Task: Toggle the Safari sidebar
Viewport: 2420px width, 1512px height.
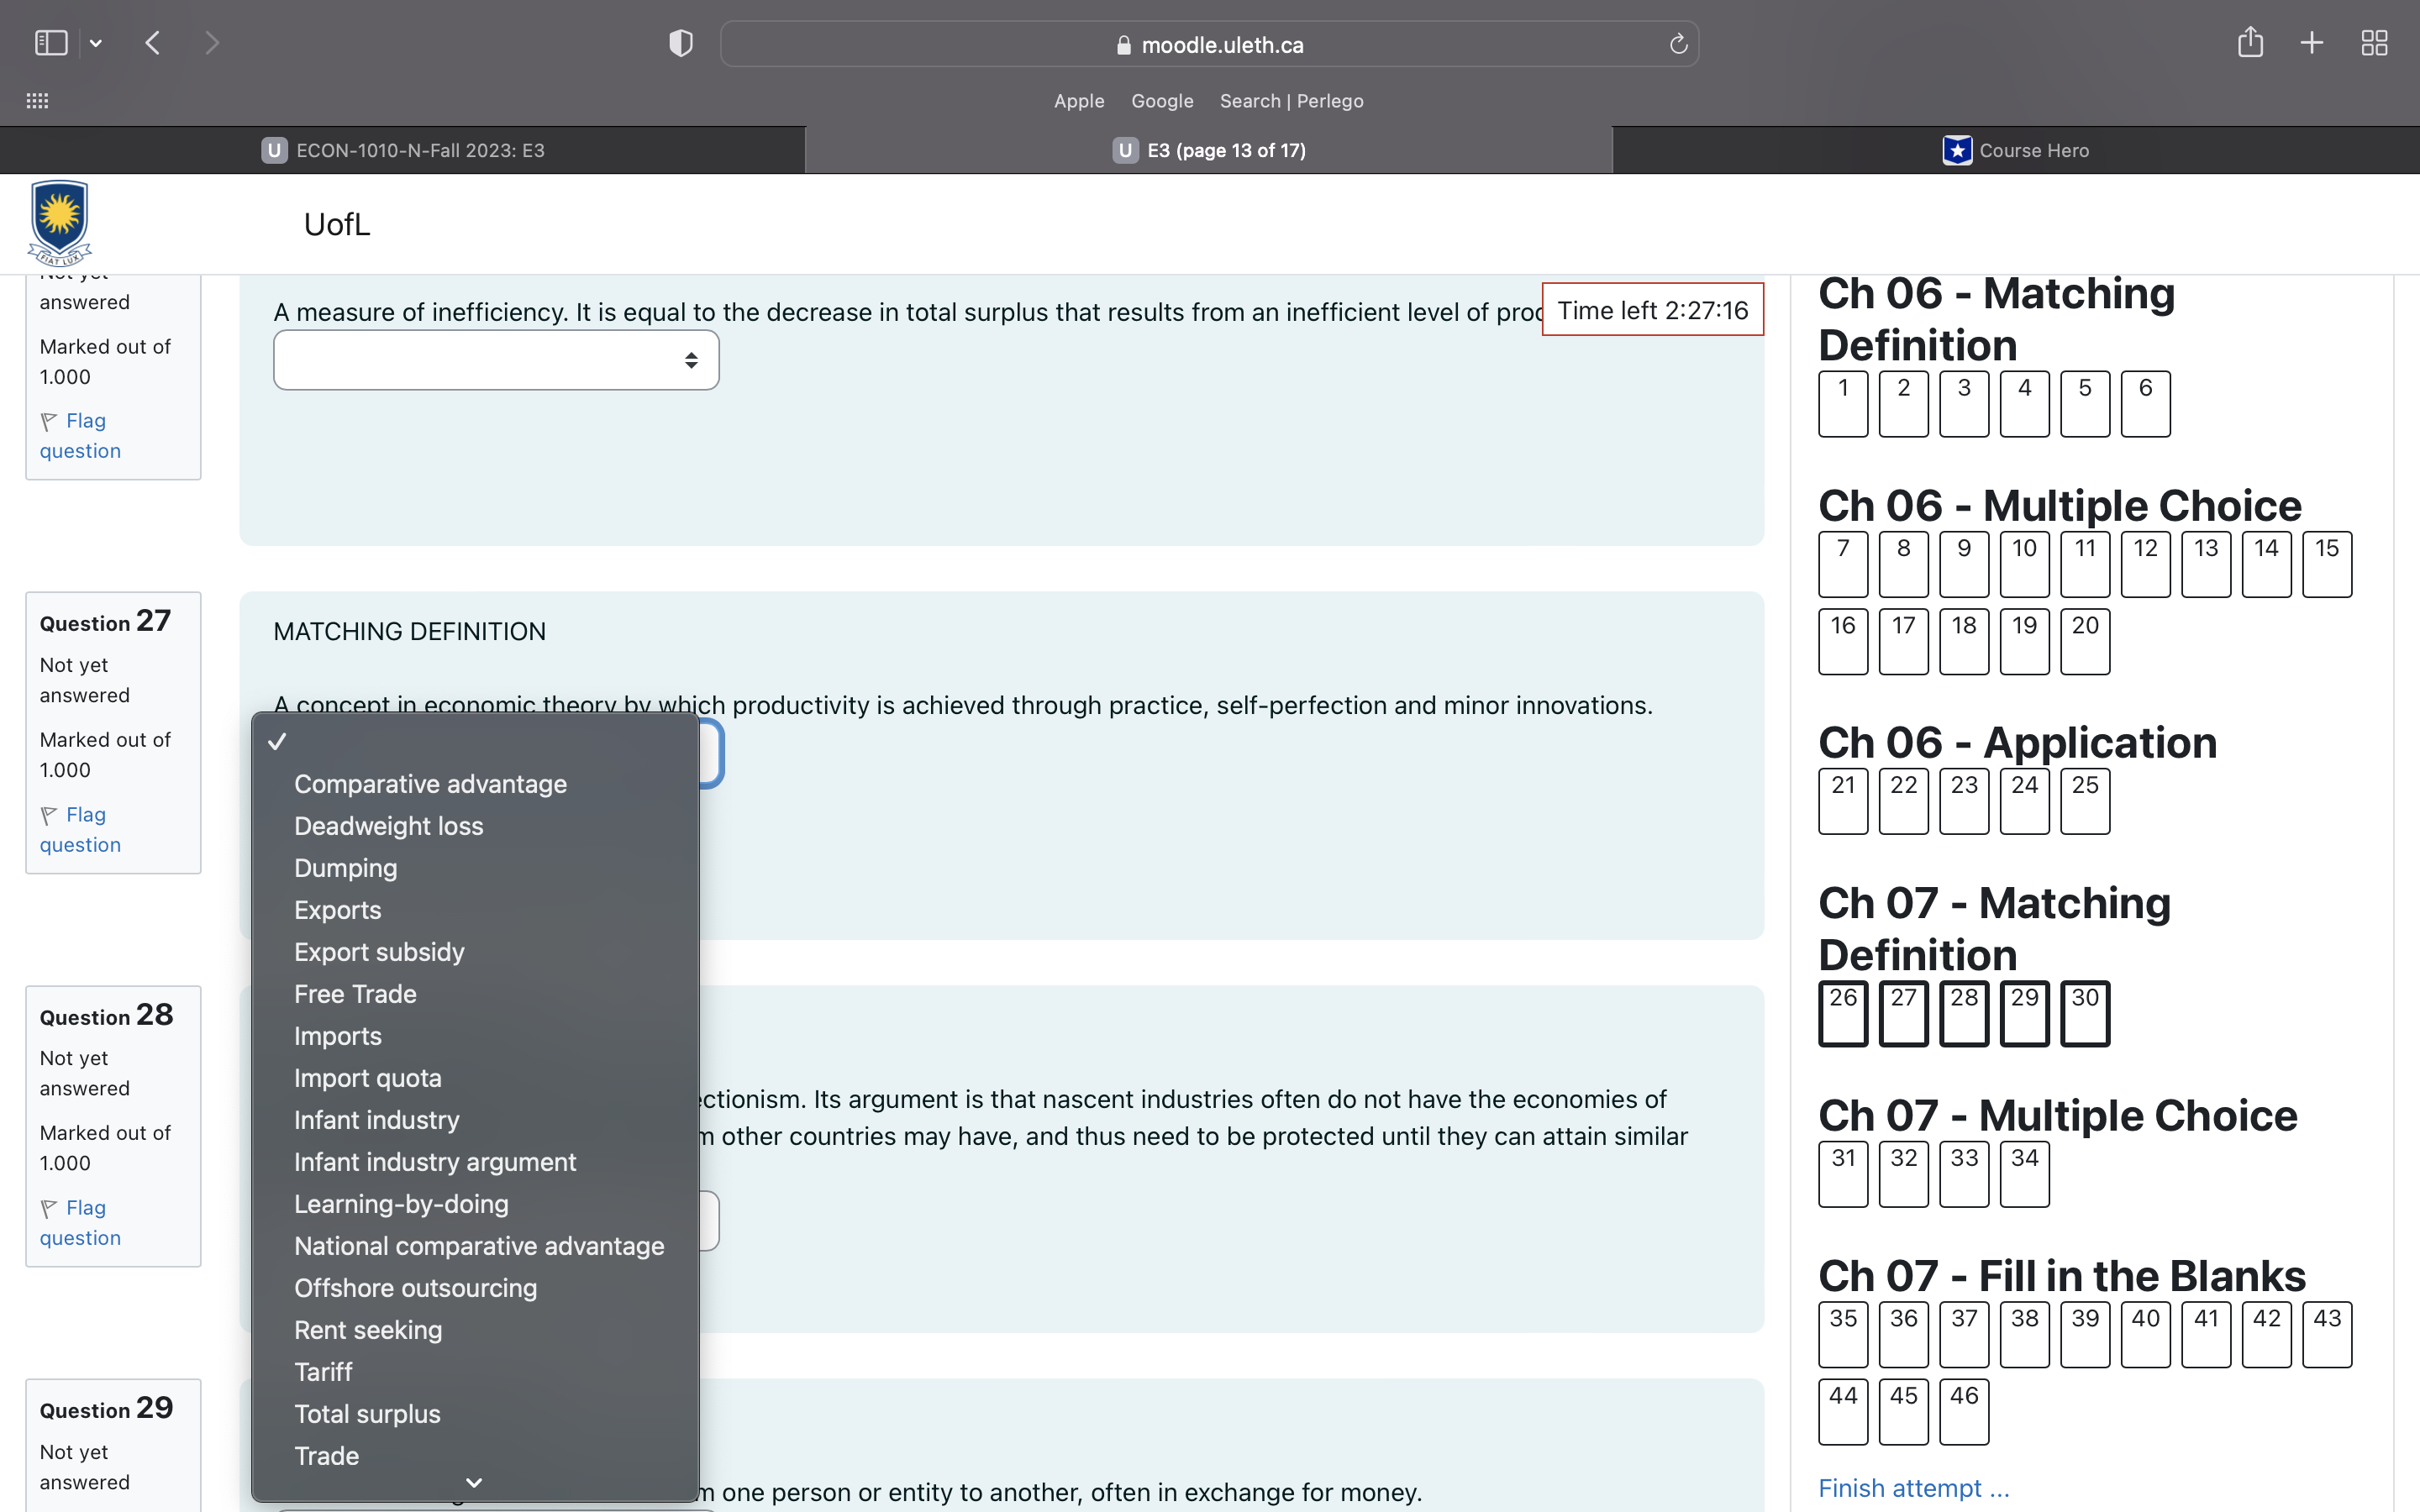Action: pyautogui.click(x=51, y=42)
